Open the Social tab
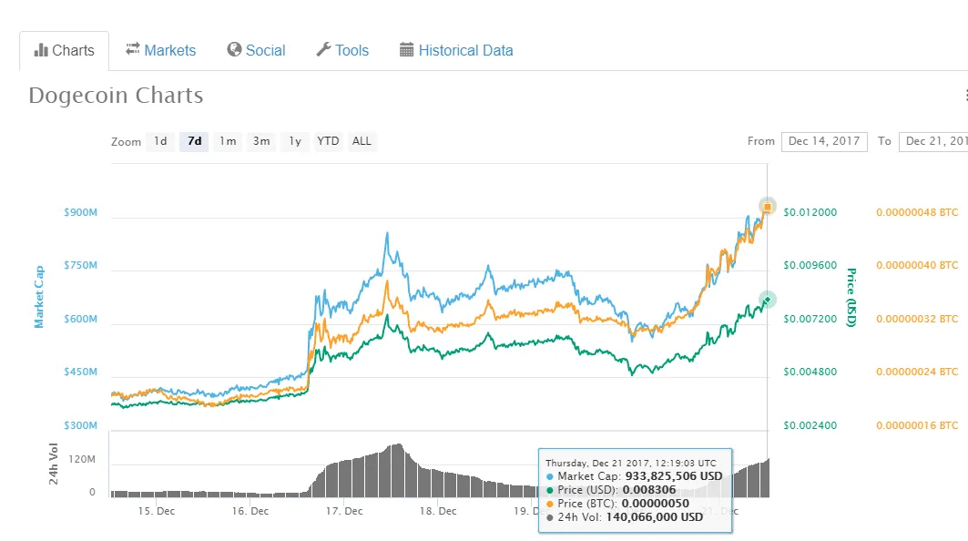This screenshot has width=968, height=541. pyautogui.click(x=256, y=51)
